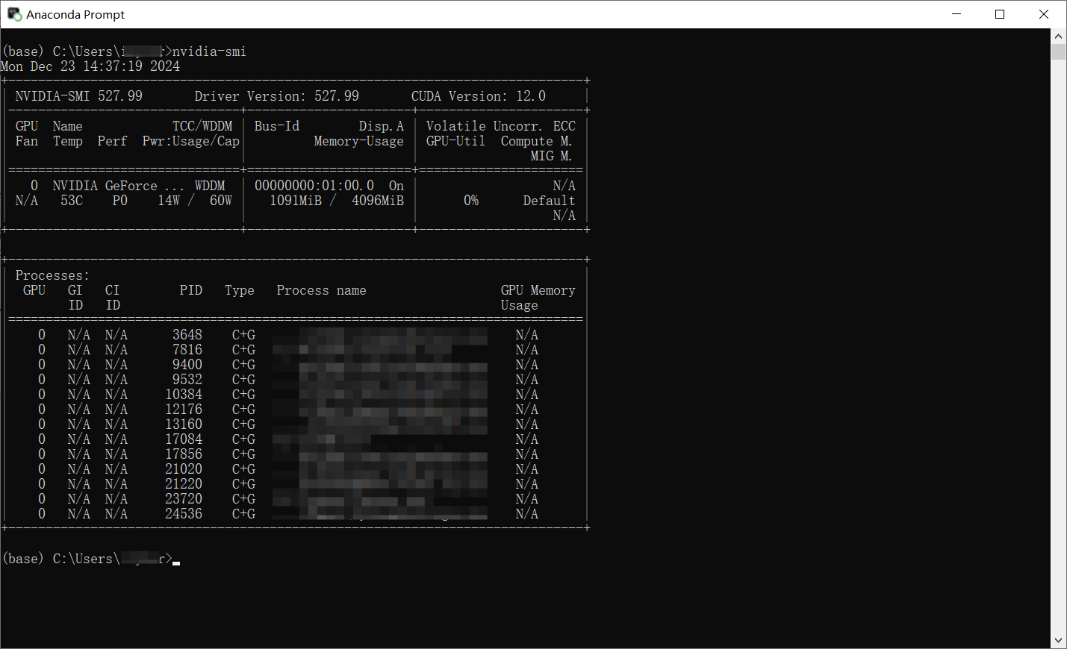
Task: Click the GPU utilization '0%'
Action: 471,201
